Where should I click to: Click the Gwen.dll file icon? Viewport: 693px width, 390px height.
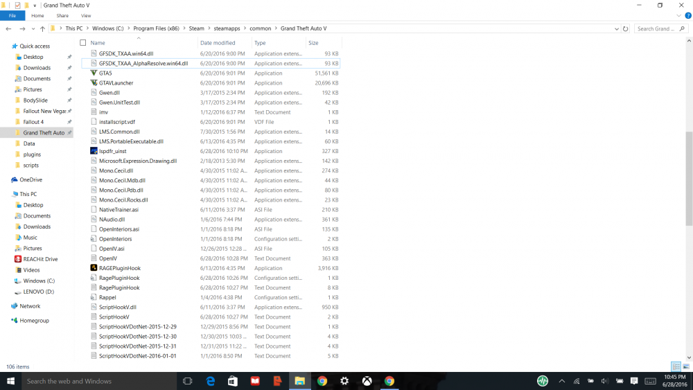pyautogui.click(x=94, y=92)
